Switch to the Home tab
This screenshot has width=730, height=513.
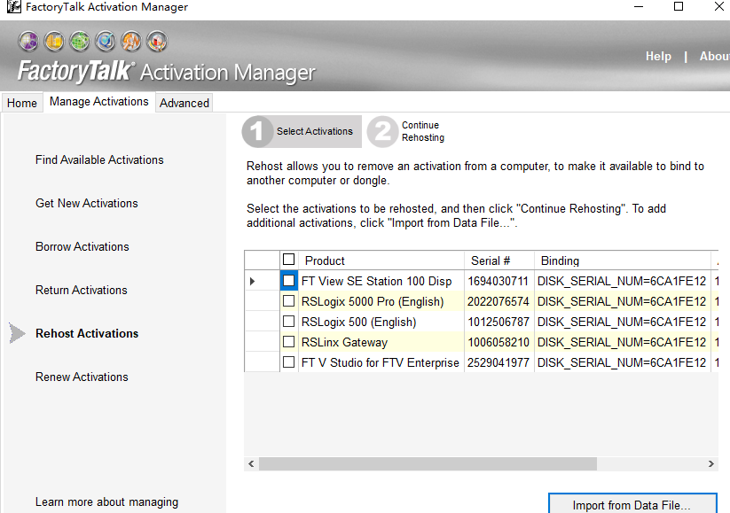[x=22, y=103]
